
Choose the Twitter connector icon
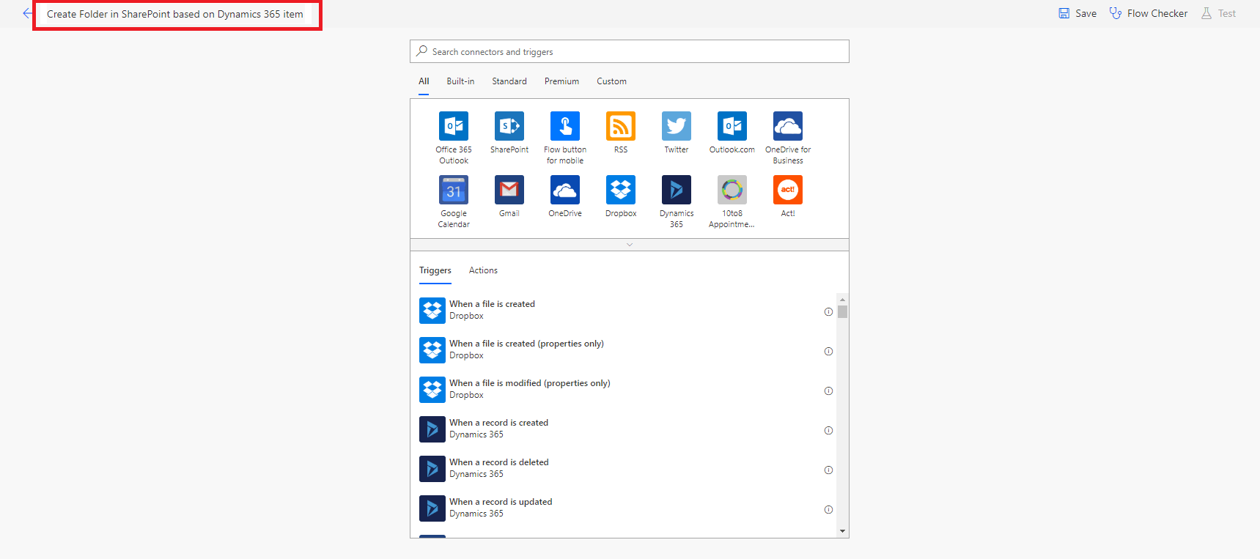click(677, 126)
